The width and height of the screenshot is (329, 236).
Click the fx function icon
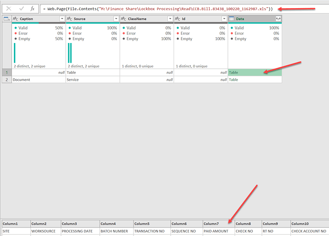(x=32, y=9)
